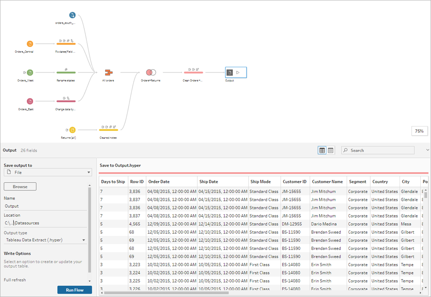Click the small icon left of Orders_West
This screenshot has width=431, height=297.
(x=25, y=73)
